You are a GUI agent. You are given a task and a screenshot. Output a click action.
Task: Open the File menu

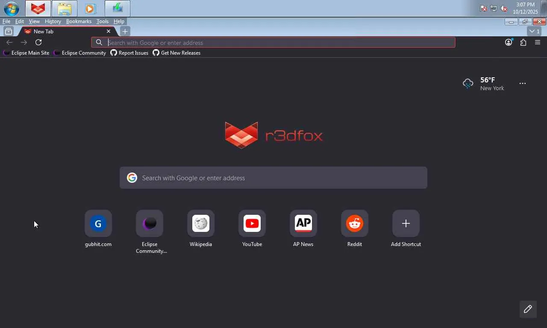[x=6, y=21]
